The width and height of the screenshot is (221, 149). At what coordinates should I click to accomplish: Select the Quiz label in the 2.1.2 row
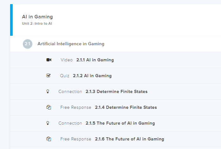pyautogui.click(x=65, y=76)
